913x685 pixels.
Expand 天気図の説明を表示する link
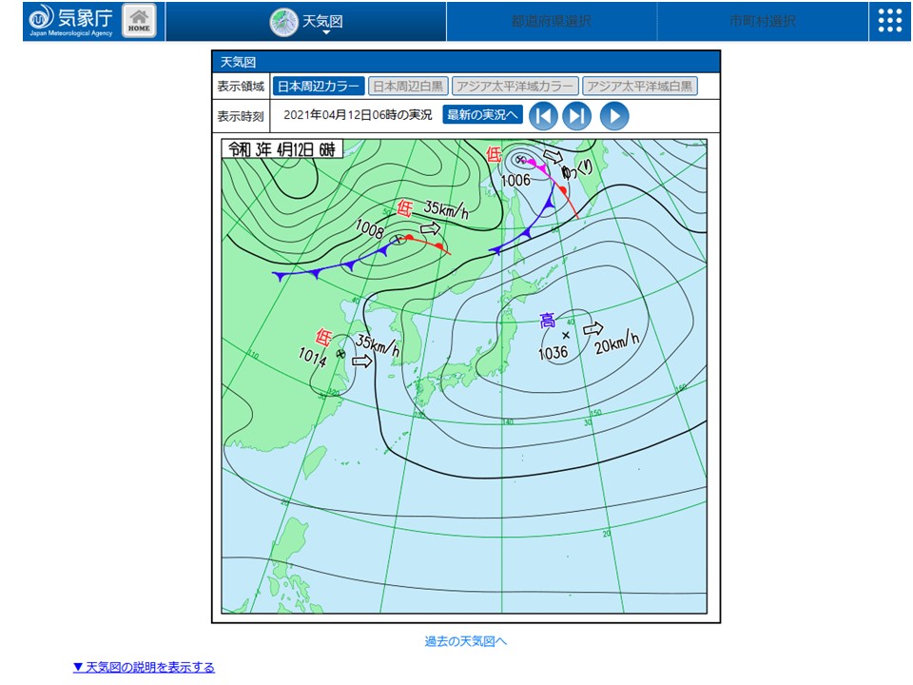[x=144, y=667]
